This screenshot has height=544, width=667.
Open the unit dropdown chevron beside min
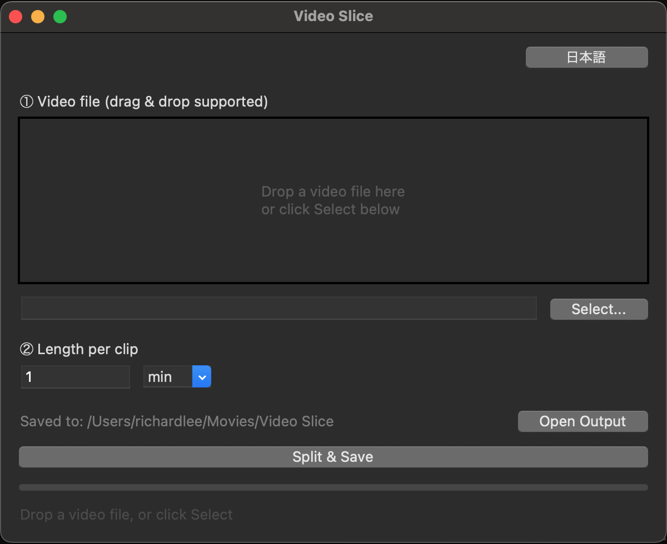coord(201,376)
